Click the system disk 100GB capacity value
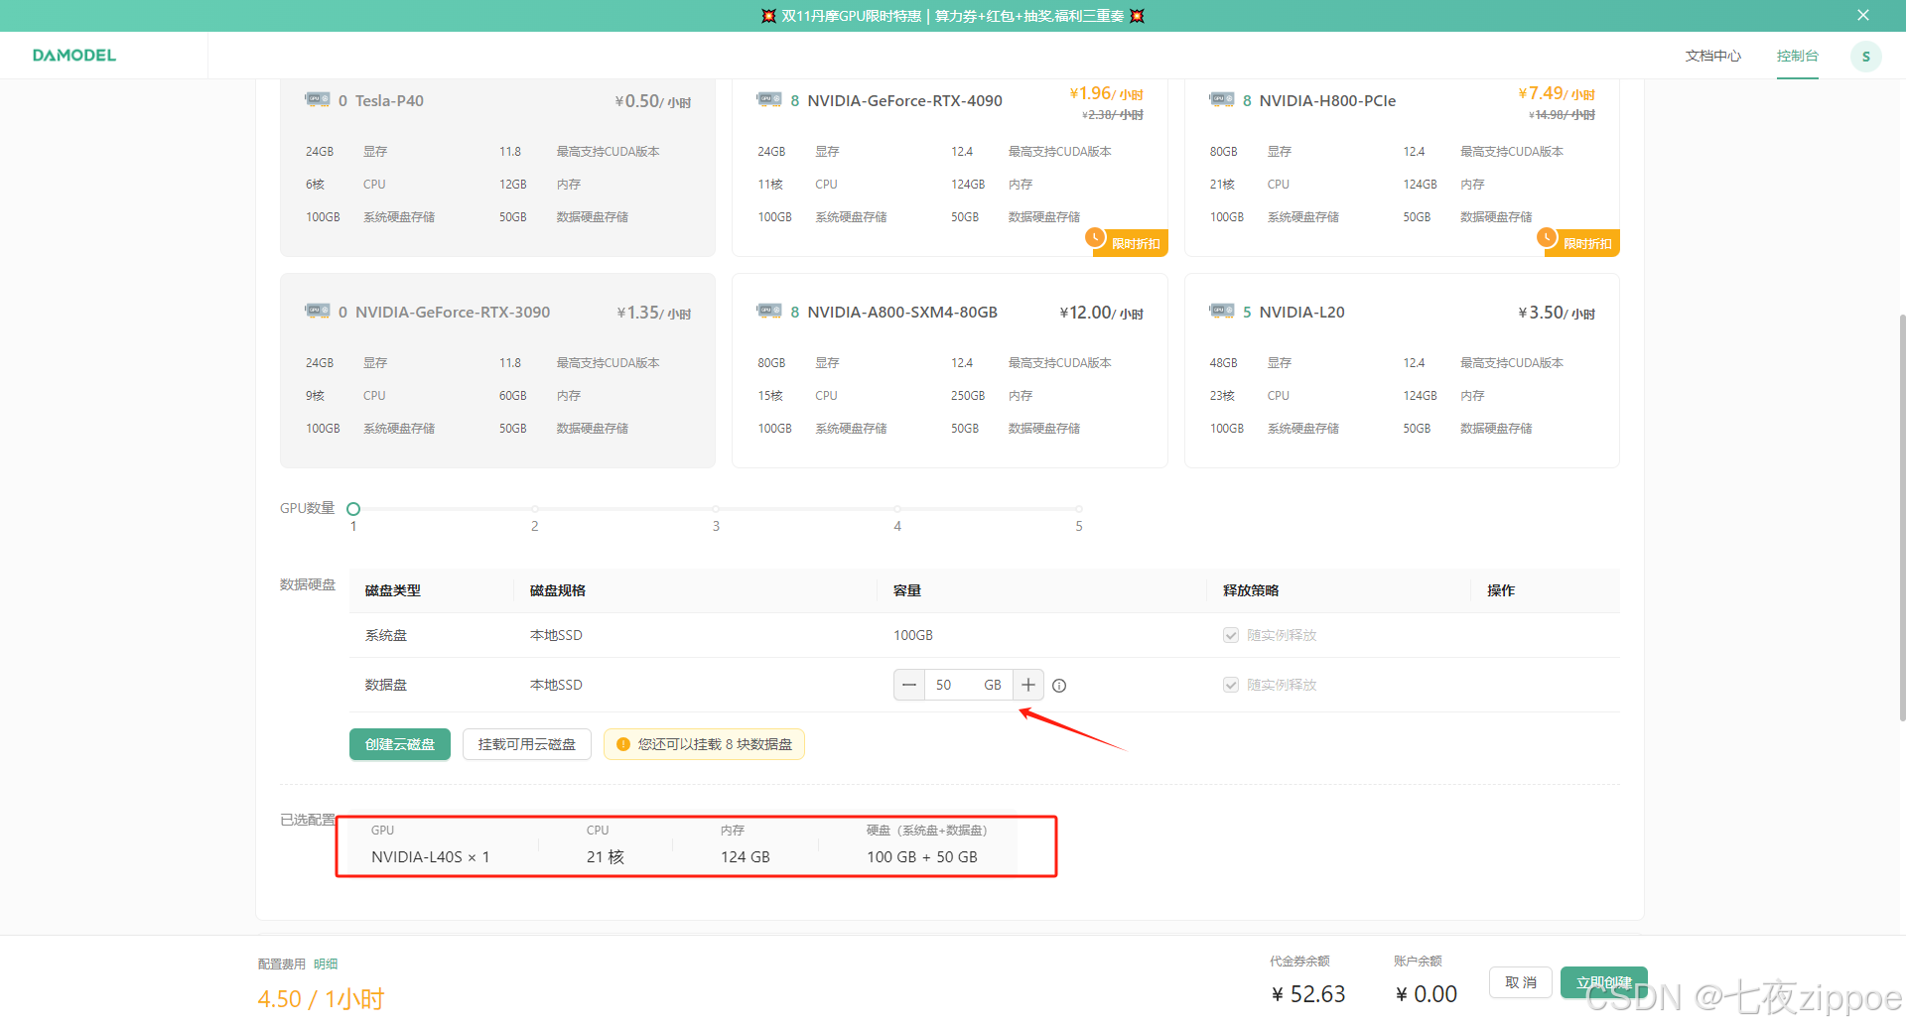1906x1029 pixels. tap(913, 635)
